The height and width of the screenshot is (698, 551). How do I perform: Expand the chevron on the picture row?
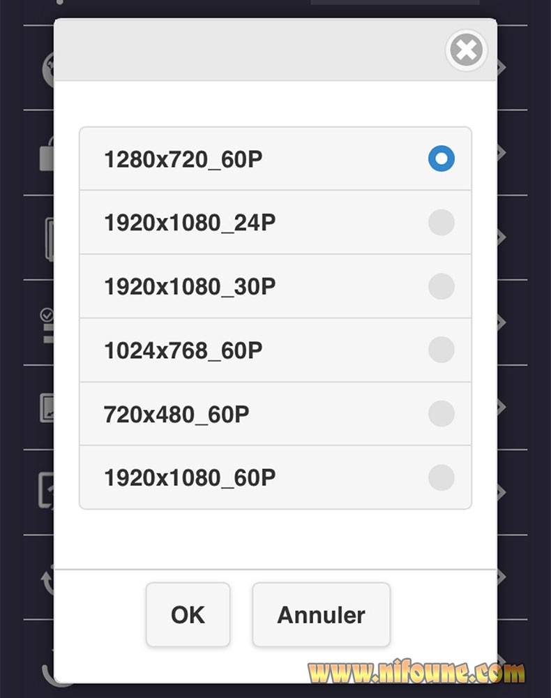point(501,407)
